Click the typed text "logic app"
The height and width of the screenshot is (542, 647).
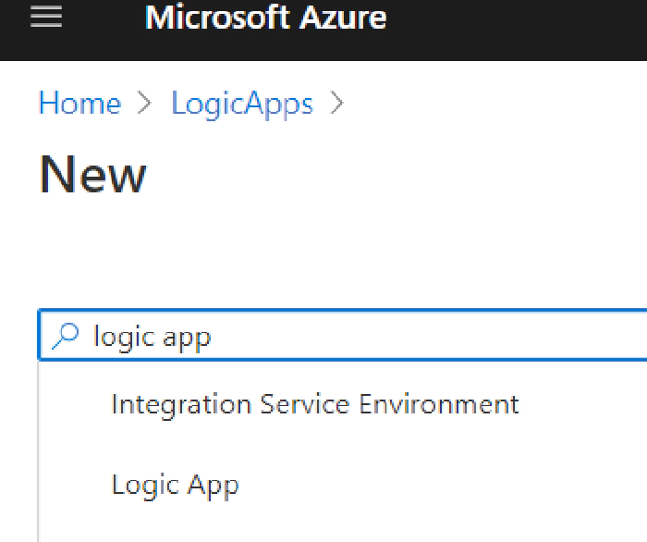point(153,338)
